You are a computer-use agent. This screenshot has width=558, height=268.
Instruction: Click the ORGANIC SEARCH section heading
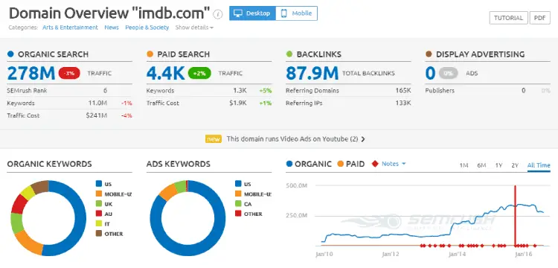pyautogui.click(x=53, y=54)
